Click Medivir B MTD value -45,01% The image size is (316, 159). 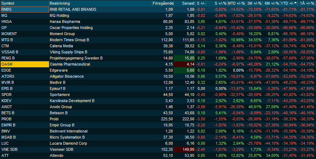click(x=237, y=82)
